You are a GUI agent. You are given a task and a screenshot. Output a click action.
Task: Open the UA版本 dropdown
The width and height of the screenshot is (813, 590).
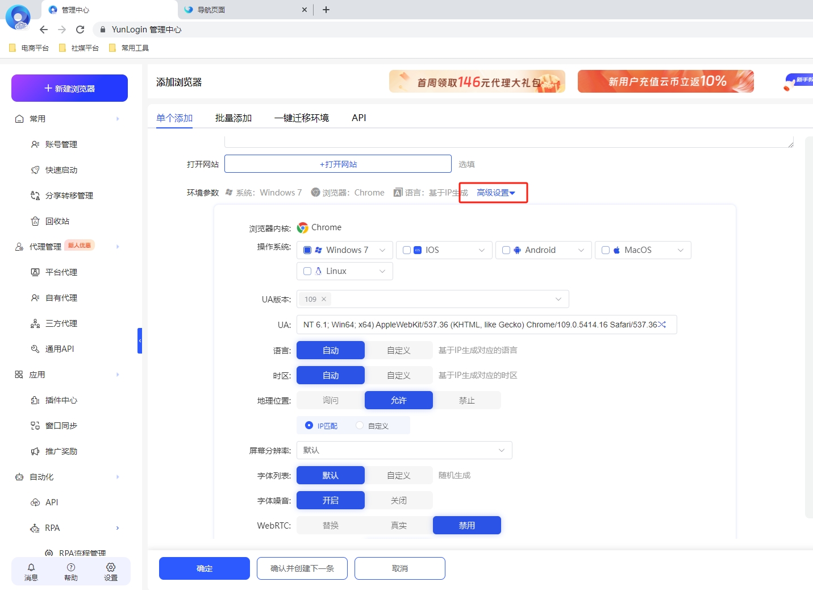pyautogui.click(x=433, y=299)
